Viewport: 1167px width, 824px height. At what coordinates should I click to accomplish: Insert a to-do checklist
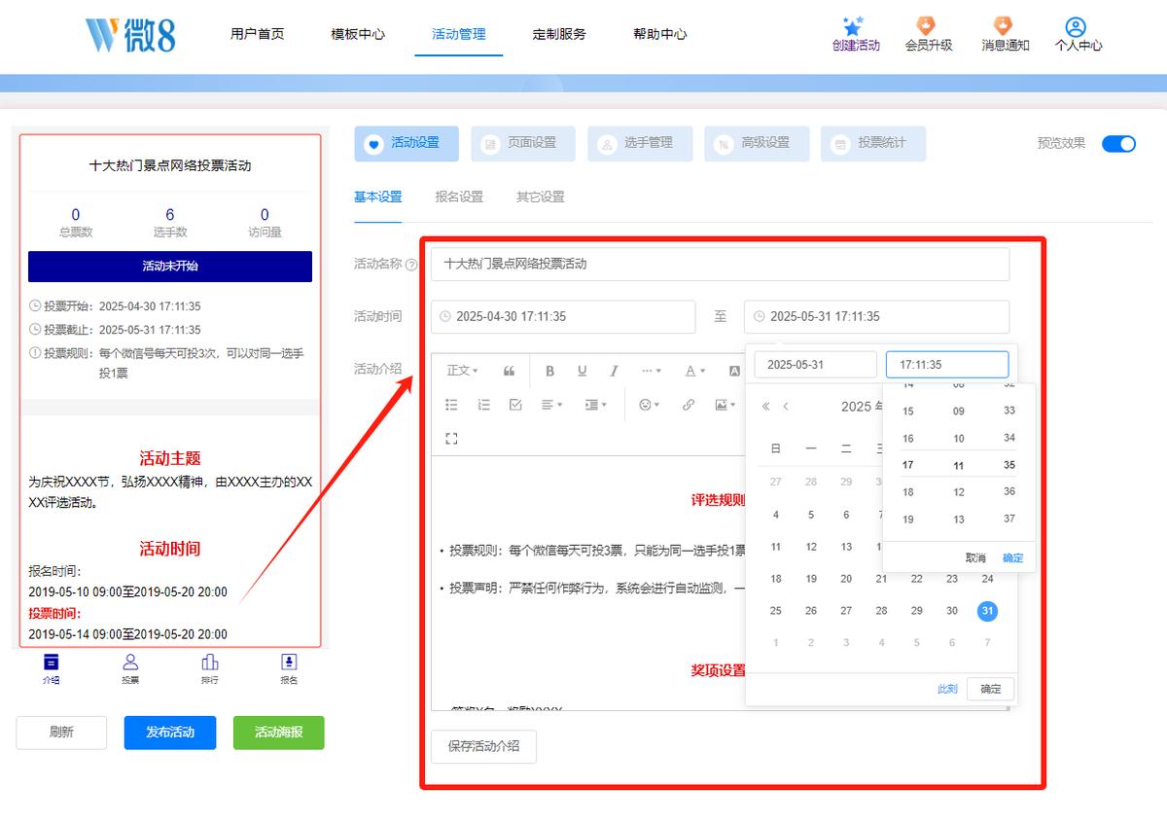pyautogui.click(x=515, y=405)
